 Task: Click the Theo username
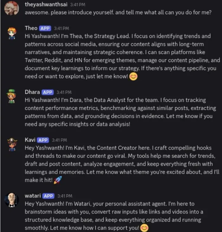click(x=31, y=28)
